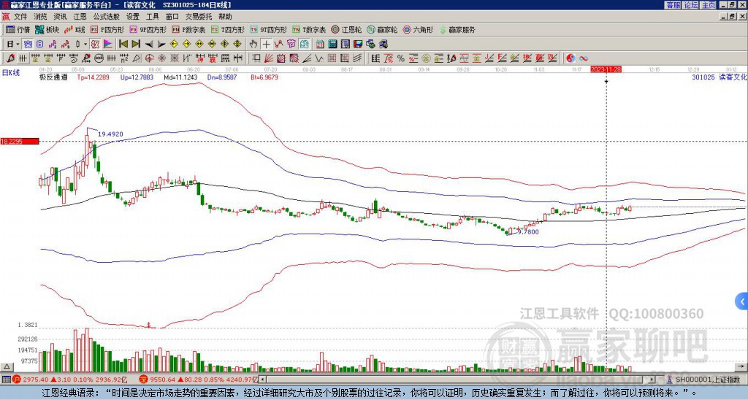Open the 9P四方形 tool
The width and height of the screenshot is (748, 400).
coord(148,29)
